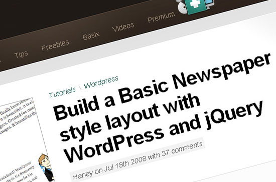The height and width of the screenshot is (182, 276).
Task: Click the cartoon author avatar image
Action: [x=46, y=167]
